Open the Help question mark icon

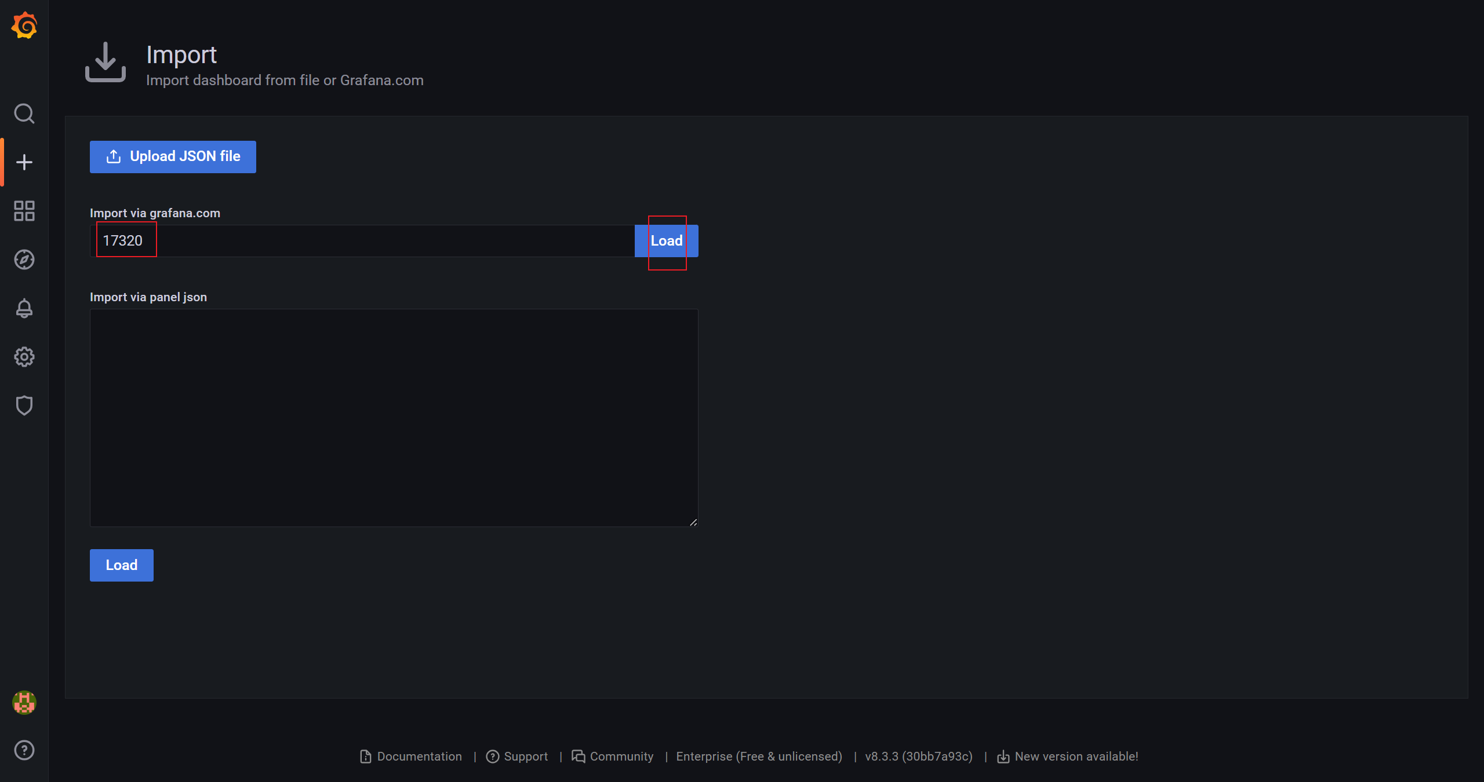(24, 750)
